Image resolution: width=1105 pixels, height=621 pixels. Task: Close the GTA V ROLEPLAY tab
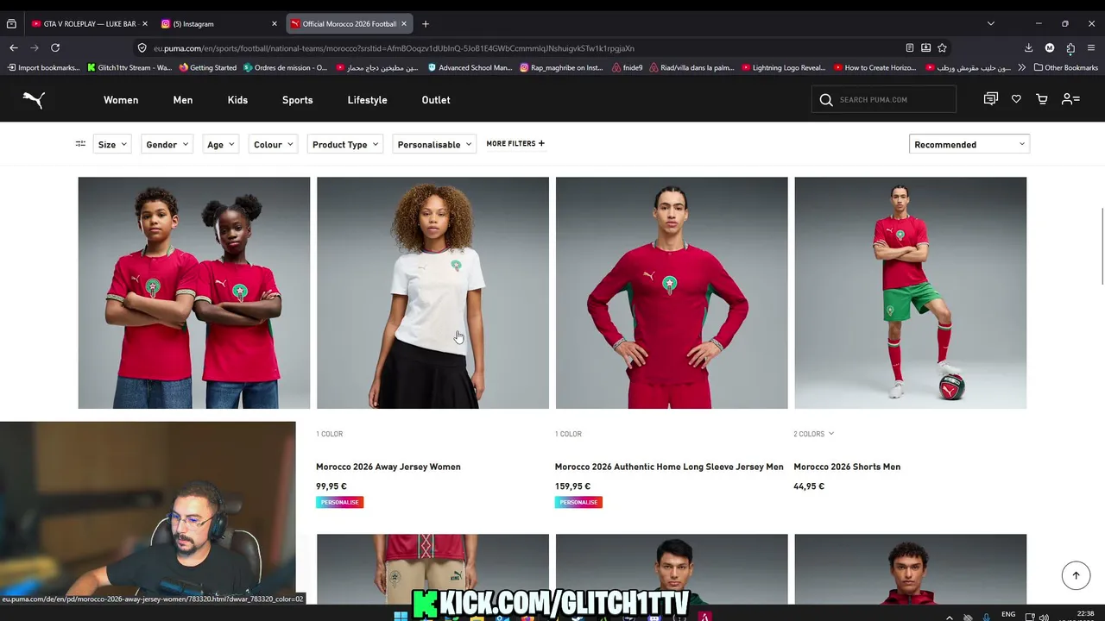tap(145, 24)
